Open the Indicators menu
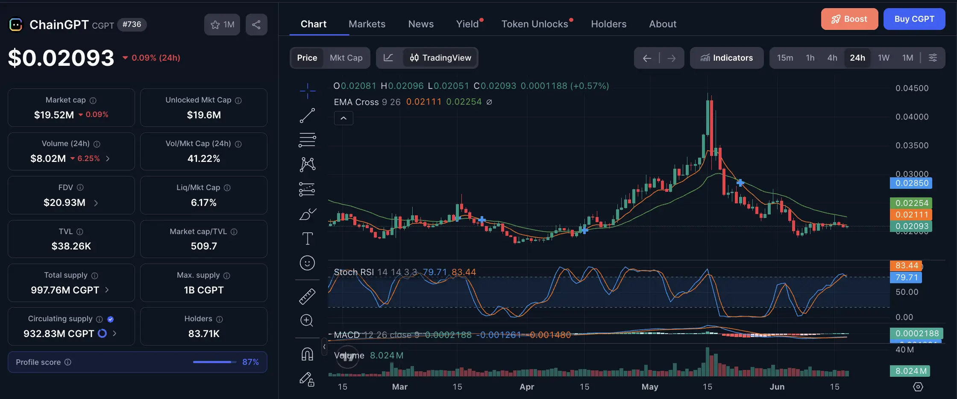The height and width of the screenshot is (399, 957). [x=727, y=58]
